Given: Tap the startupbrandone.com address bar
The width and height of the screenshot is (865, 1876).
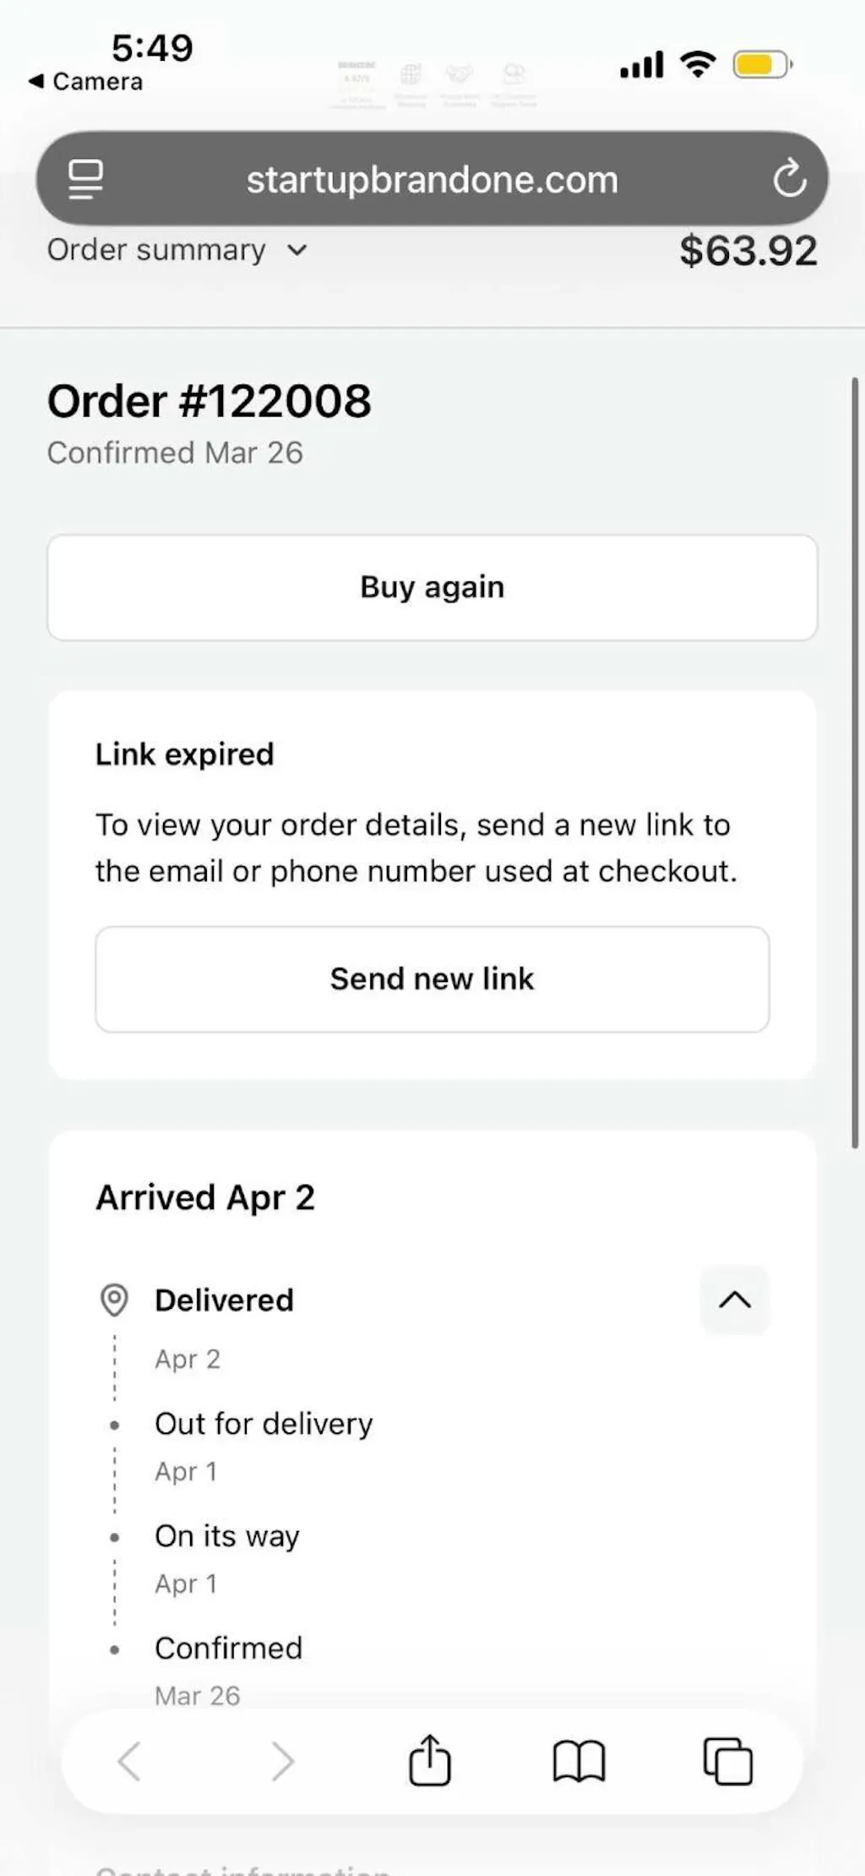Looking at the screenshot, I should (x=432, y=179).
